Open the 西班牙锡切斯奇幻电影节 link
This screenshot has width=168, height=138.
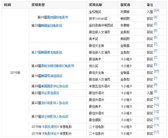point(57,66)
